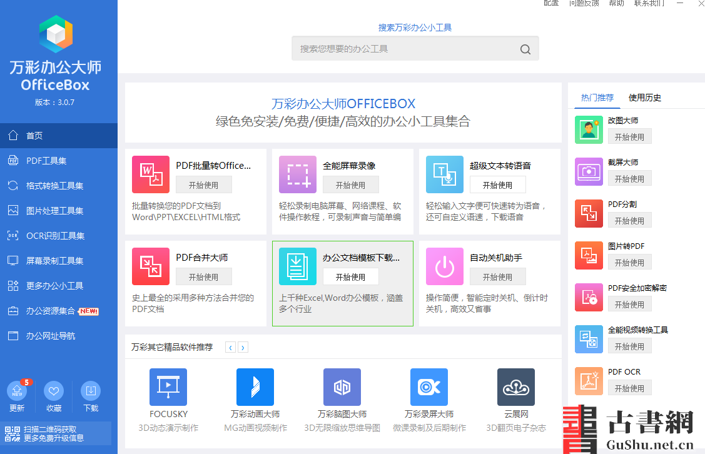Open 图片处理工具集 in the sidebar
The width and height of the screenshot is (705, 454).
tap(59, 210)
